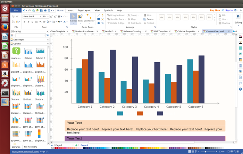This screenshot has height=154, width=243.
Task: Click the Sign In button
Action: pos(229,10)
